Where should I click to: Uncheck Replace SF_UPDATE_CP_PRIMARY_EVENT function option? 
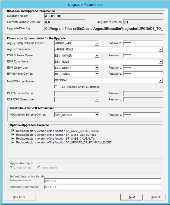[x=13, y=142]
